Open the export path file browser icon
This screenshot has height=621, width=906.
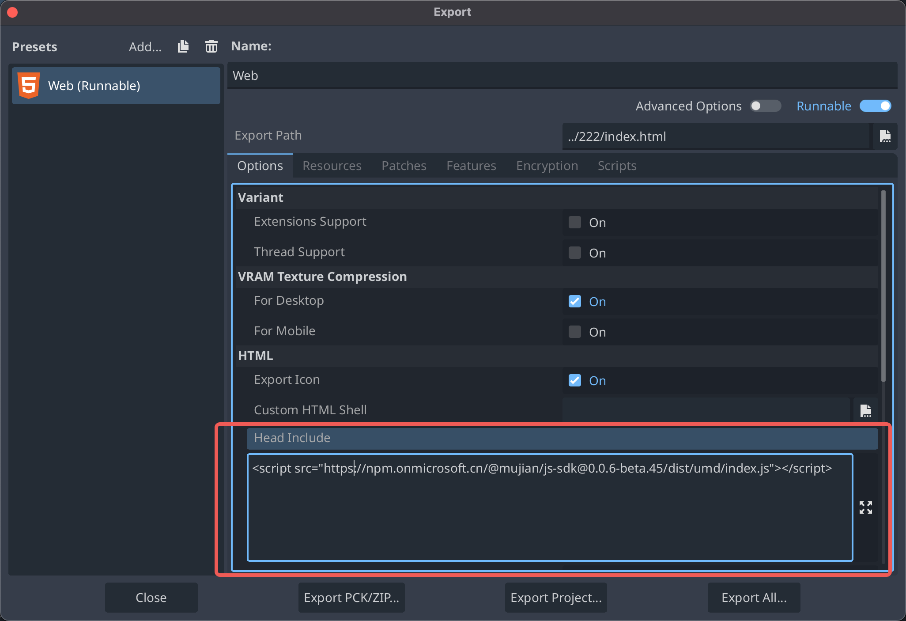pyautogui.click(x=885, y=136)
